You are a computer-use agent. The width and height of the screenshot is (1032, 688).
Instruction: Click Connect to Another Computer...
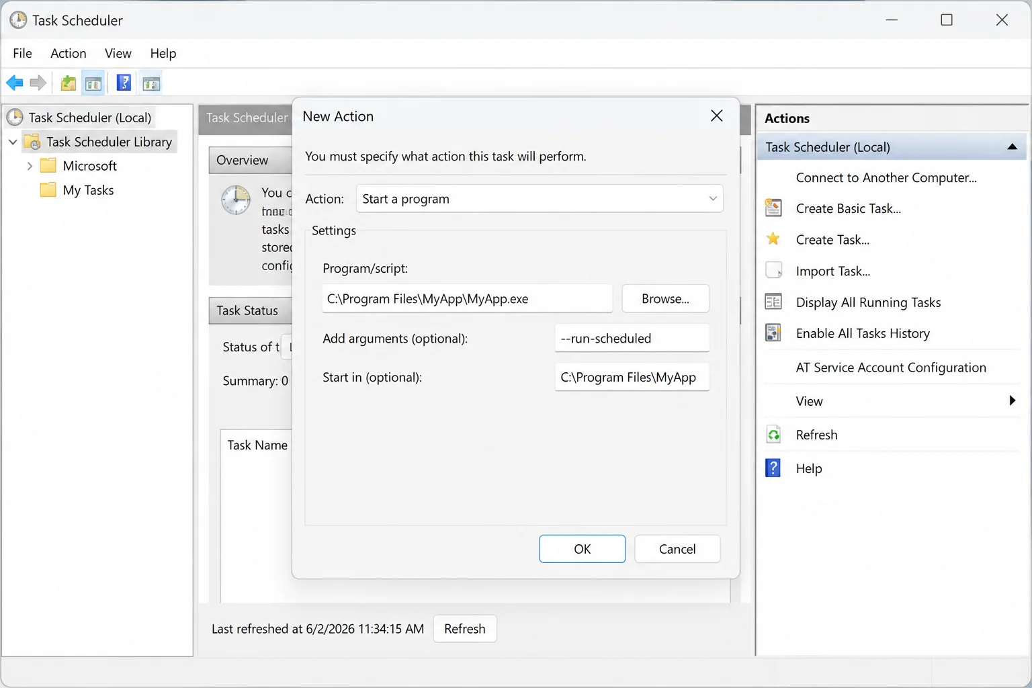click(x=886, y=177)
